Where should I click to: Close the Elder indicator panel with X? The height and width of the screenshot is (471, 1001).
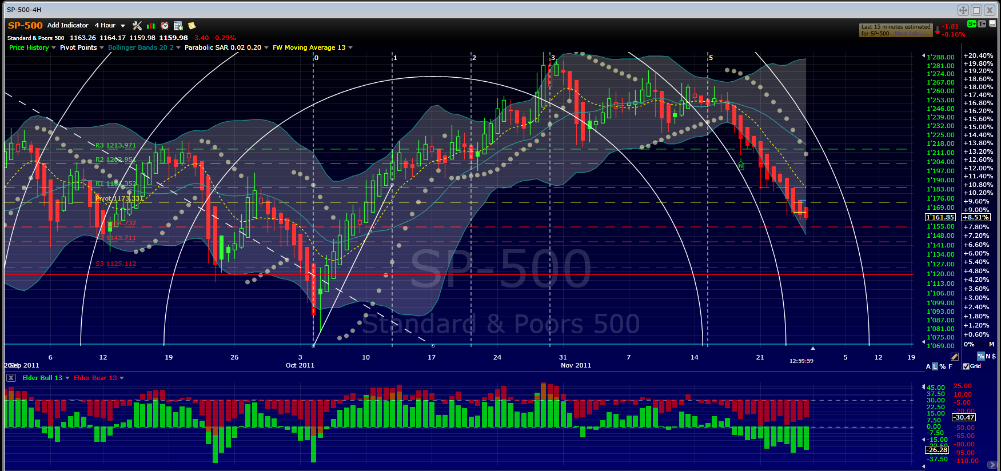(11, 378)
